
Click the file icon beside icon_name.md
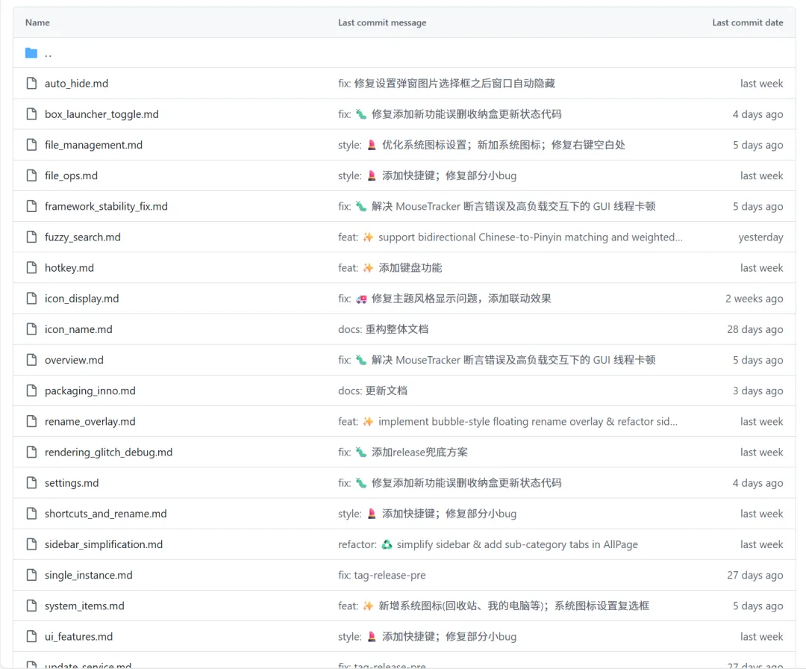[31, 329]
